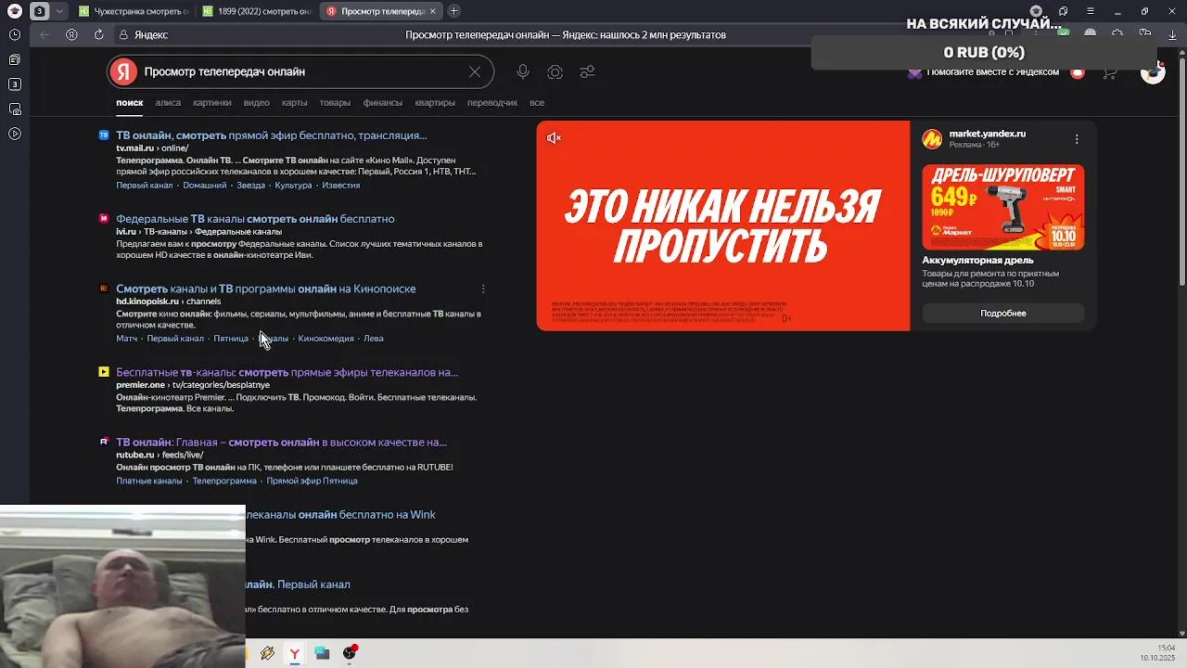Open Первый канал sublink under tv.mail.ru
Viewport: 1187px width, 668px height.
(x=145, y=185)
